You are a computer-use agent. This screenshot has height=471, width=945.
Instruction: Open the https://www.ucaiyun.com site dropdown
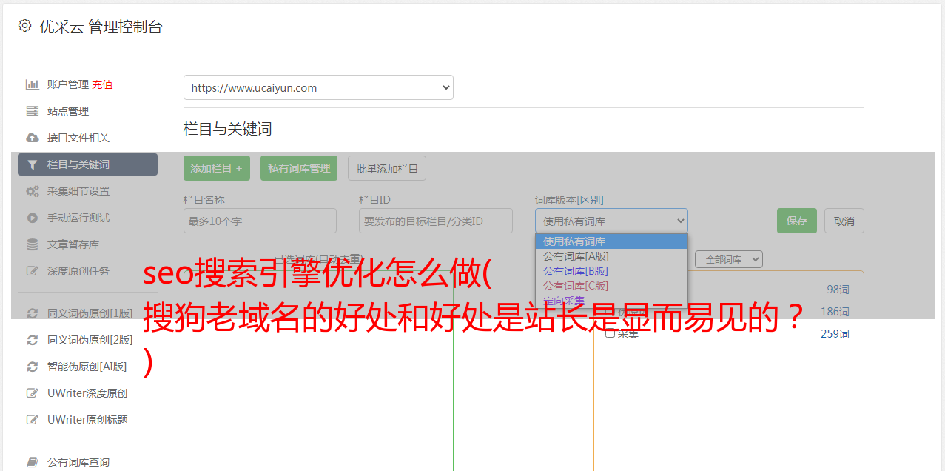coord(318,87)
